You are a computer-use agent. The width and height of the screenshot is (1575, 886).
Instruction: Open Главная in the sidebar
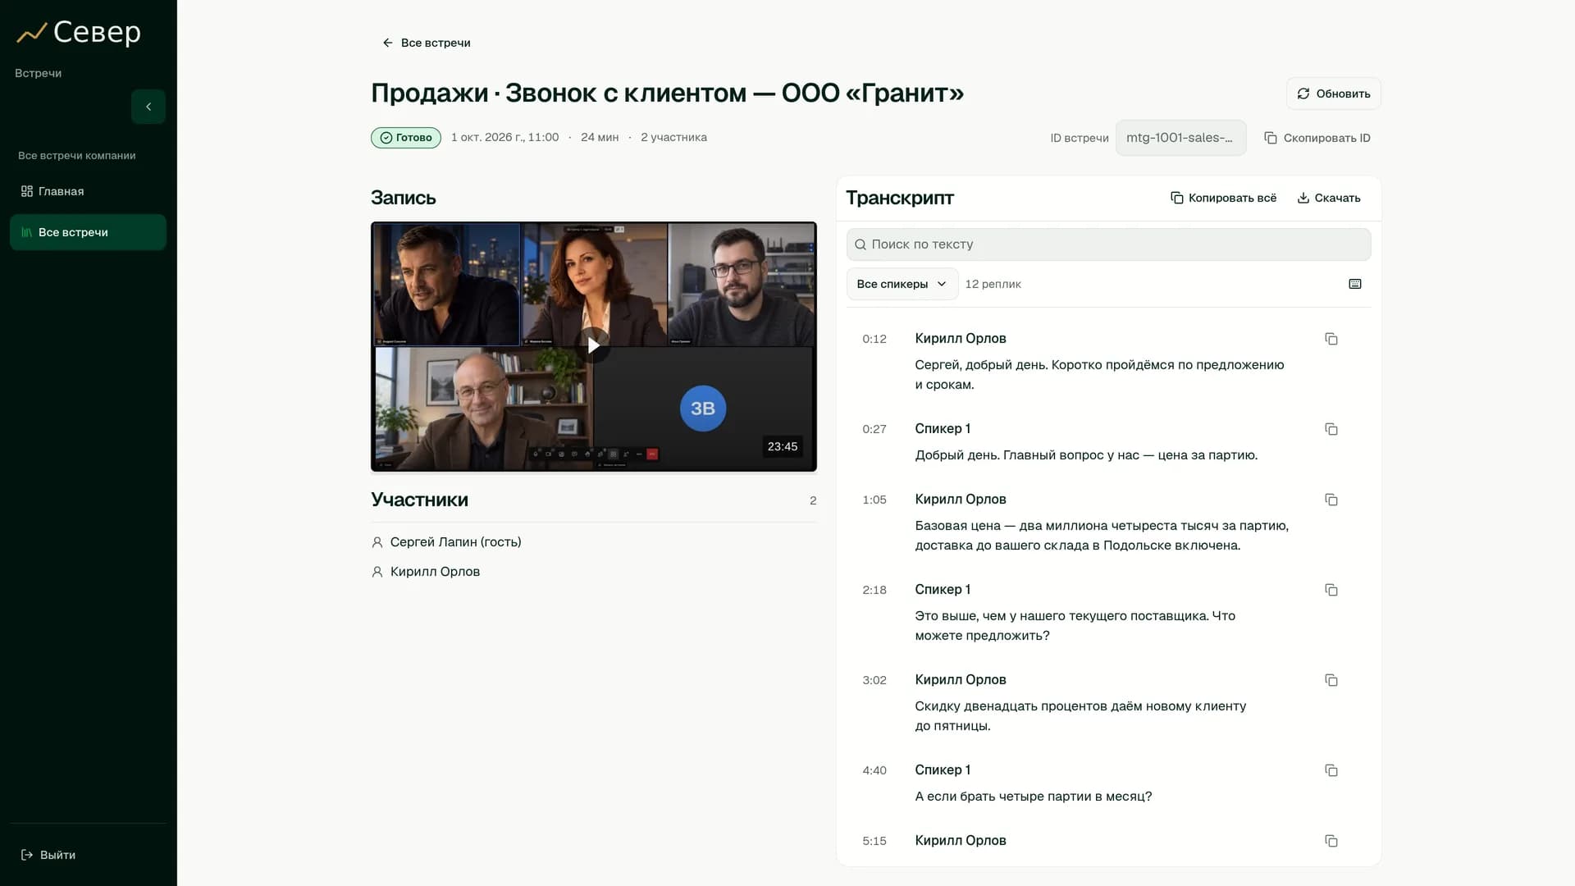click(x=88, y=191)
